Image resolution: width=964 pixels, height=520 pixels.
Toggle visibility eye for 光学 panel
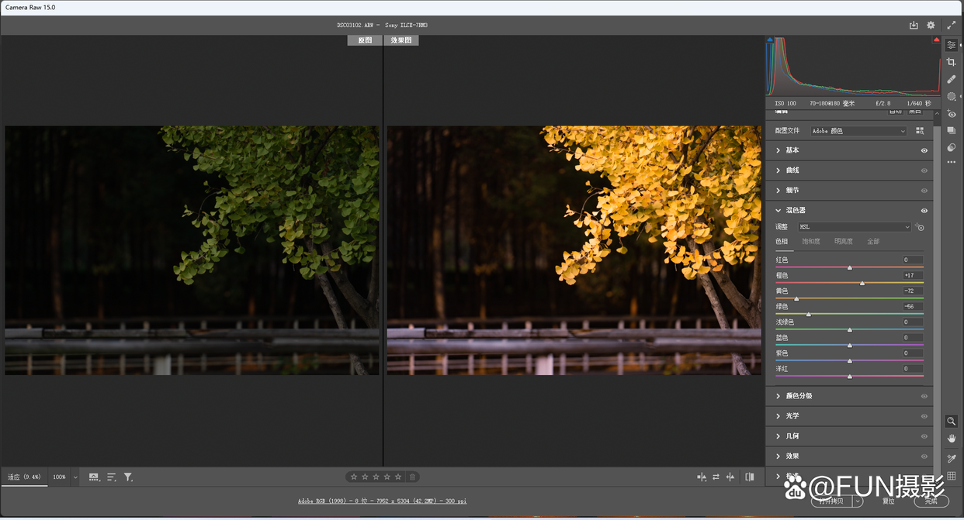pyautogui.click(x=924, y=416)
